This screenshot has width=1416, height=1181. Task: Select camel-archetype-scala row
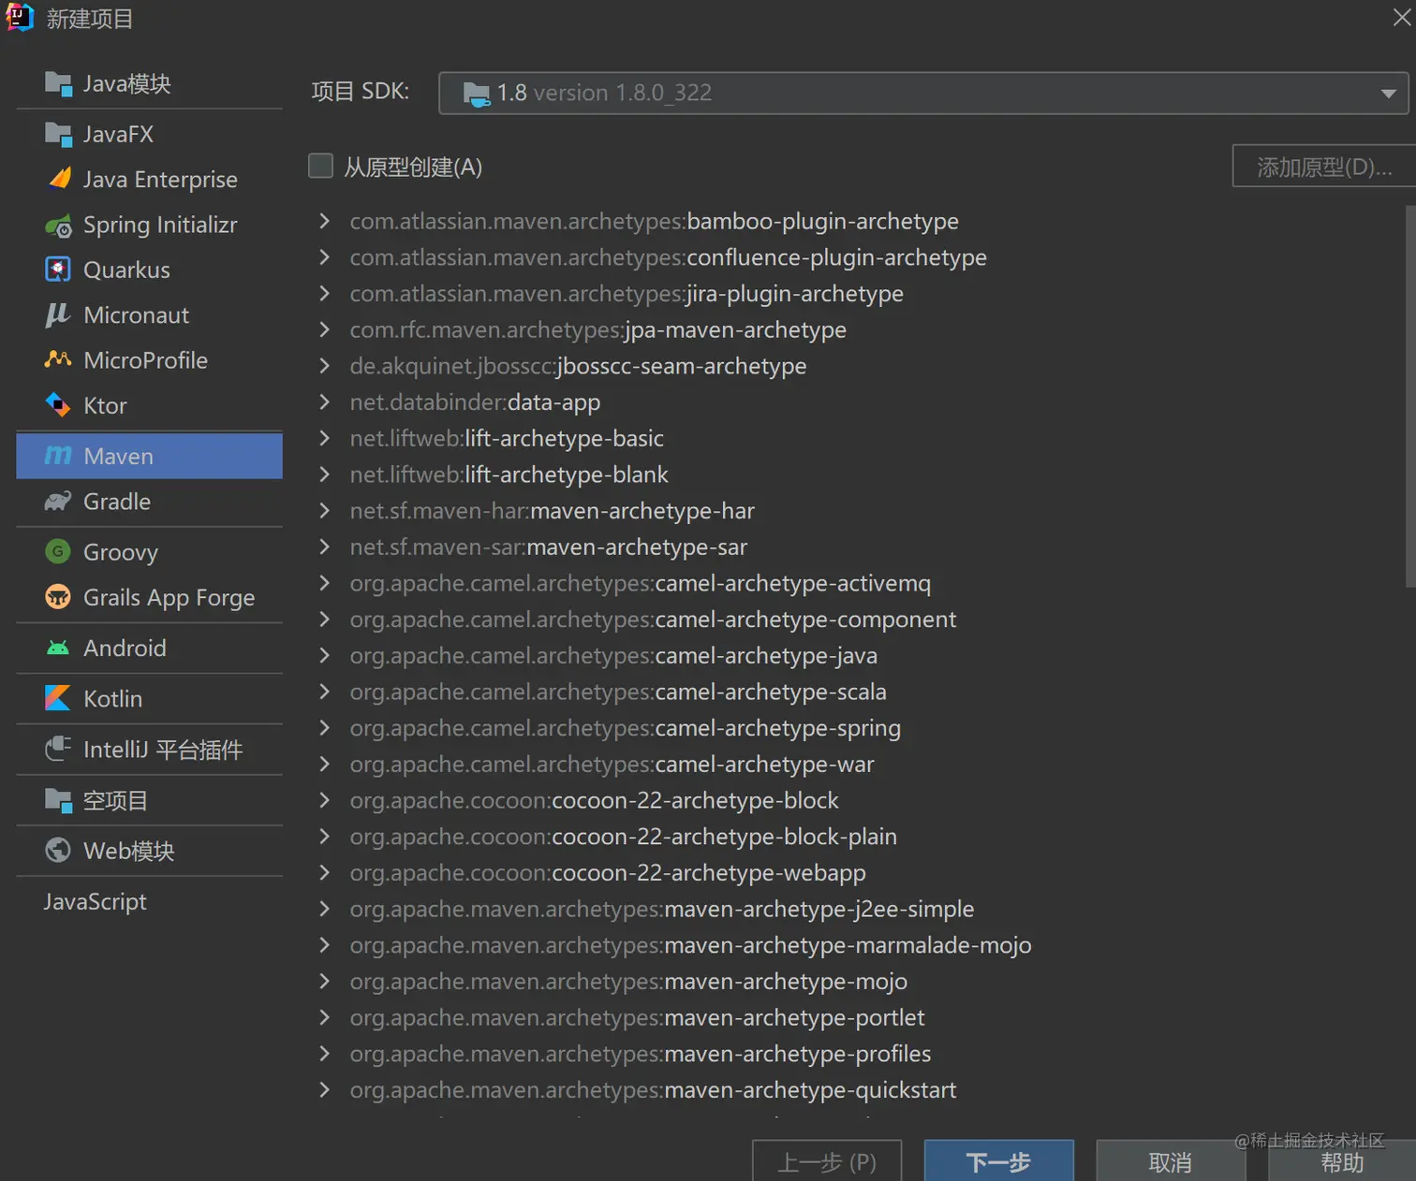(857, 692)
